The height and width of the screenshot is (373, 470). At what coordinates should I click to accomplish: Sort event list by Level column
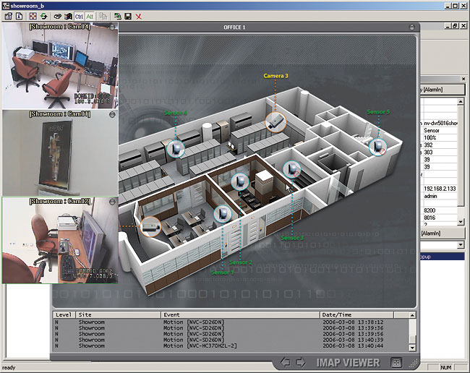(x=64, y=315)
